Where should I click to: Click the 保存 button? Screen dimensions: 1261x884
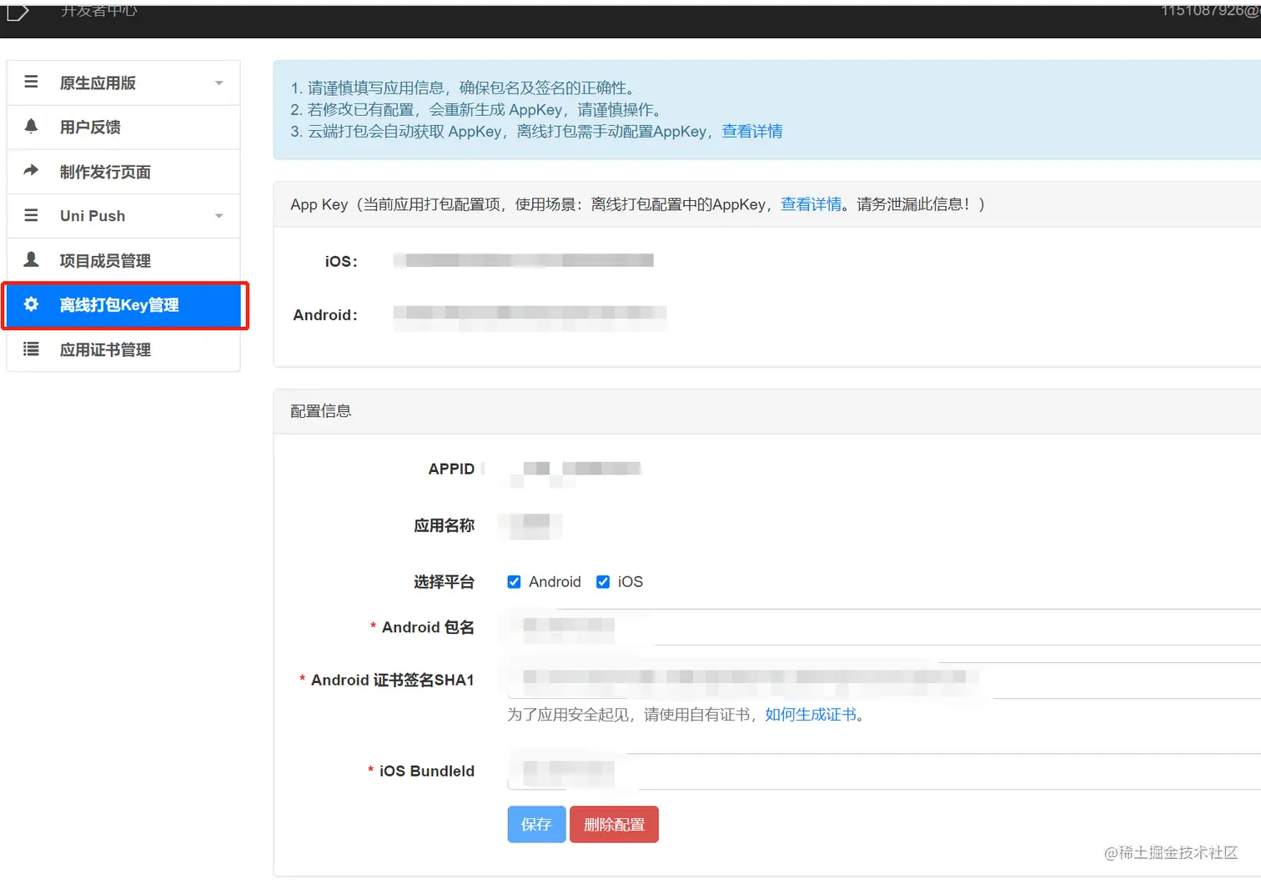[536, 824]
